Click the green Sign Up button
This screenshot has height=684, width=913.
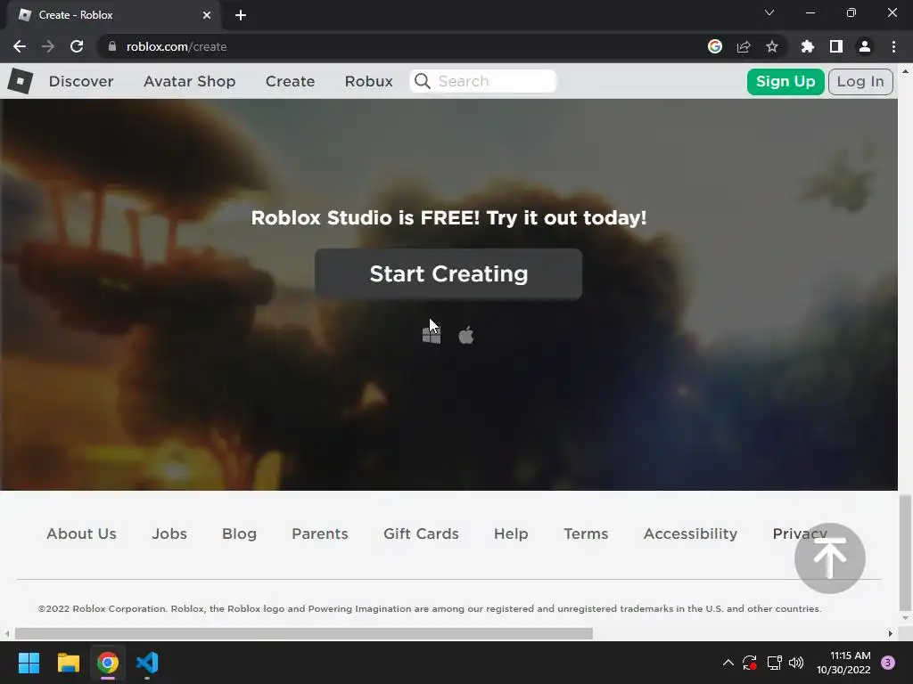(x=785, y=81)
